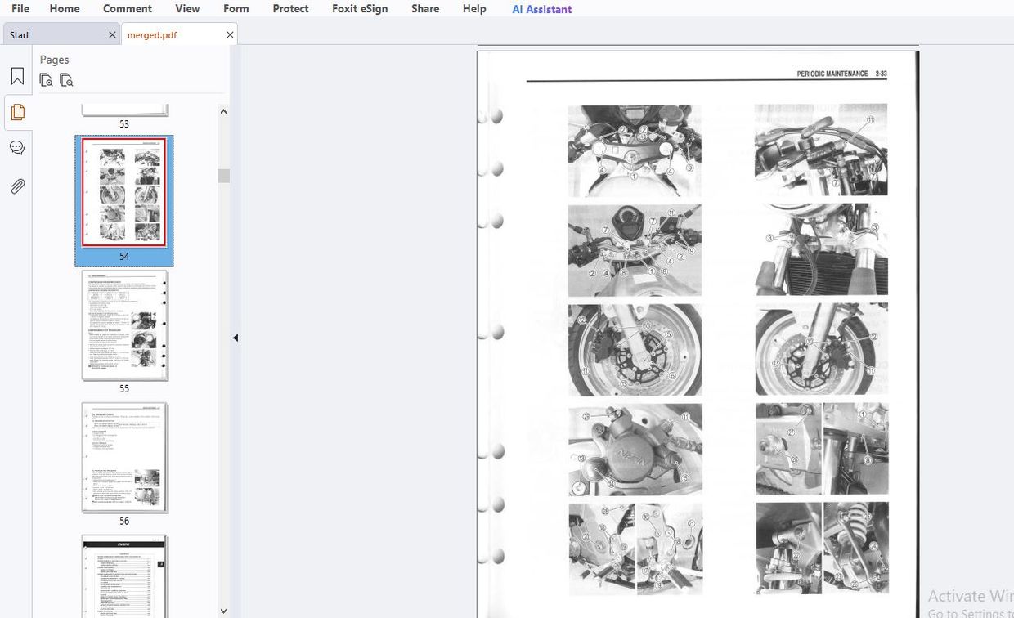
Task: Open the Foxit eSign menu
Action: coord(360,9)
